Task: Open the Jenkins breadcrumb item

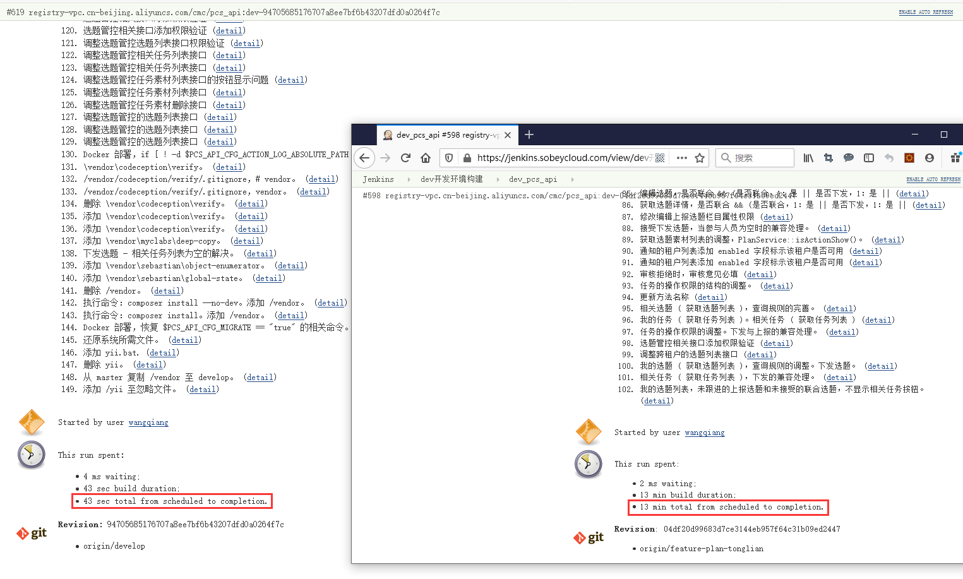Action: 378,179
